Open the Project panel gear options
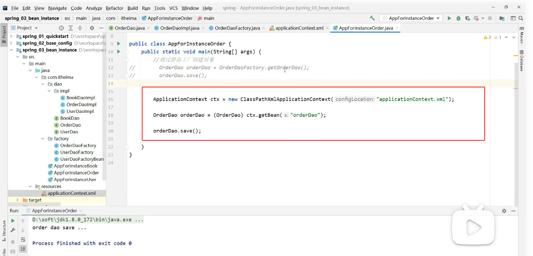 [x=92, y=28]
